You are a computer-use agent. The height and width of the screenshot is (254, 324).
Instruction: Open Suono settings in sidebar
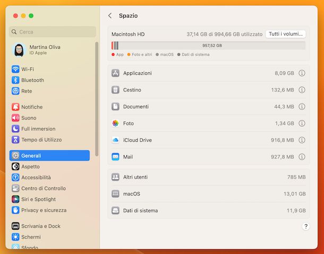(x=49, y=118)
